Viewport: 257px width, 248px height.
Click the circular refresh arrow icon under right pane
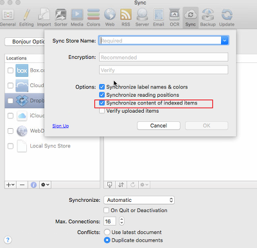133,185
